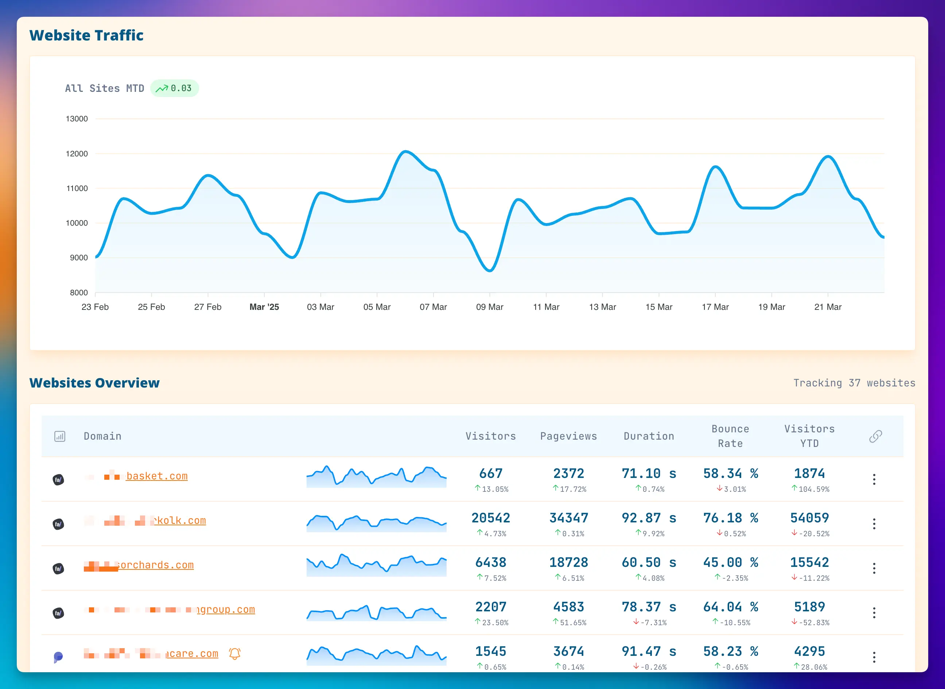
Task: Click the Tracking 37 websites text
Action: pyautogui.click(x=854, y=383)
